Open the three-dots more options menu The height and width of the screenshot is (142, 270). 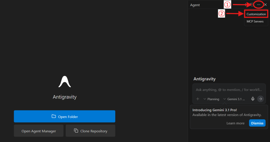[259, 5]
